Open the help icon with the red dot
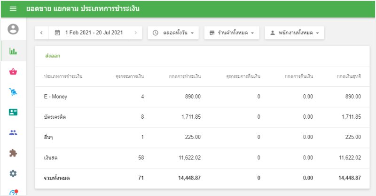This screenshot has height=196, width=376. [13, 193]
